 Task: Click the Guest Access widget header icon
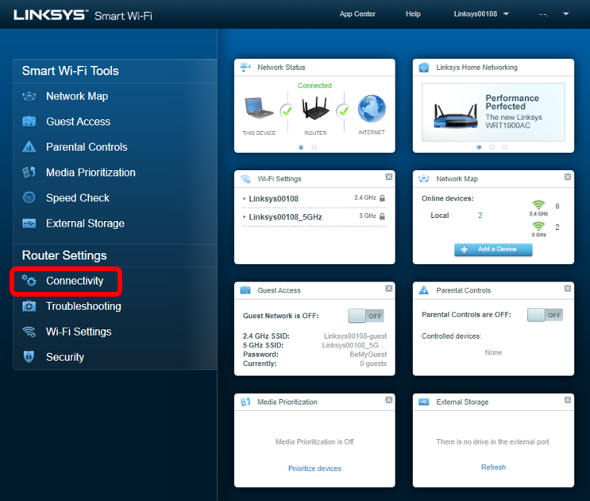[x=245, y=290]
